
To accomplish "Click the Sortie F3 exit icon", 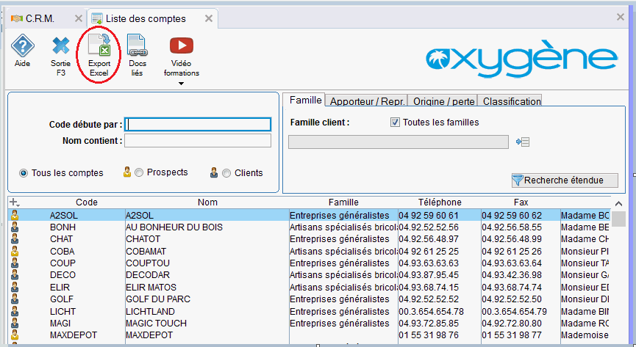I will [61, 45].
